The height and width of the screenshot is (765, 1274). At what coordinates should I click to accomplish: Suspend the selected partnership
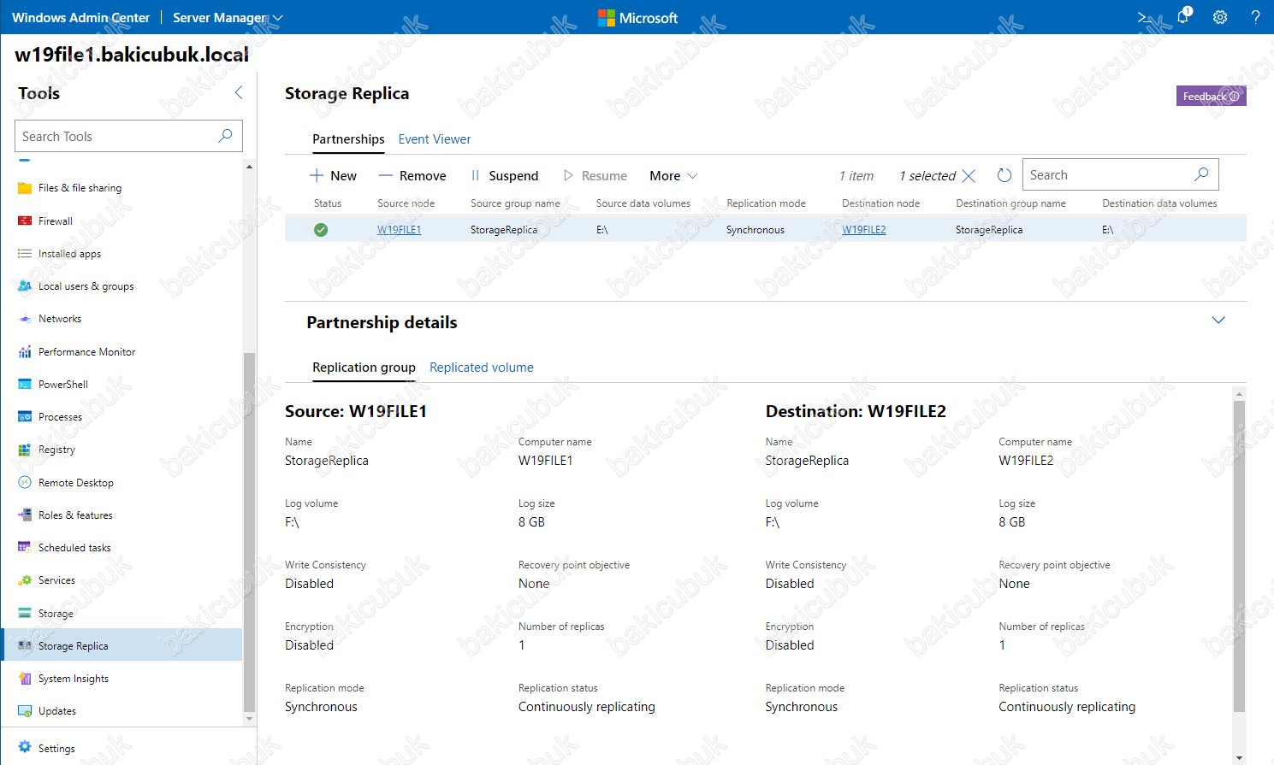504,176
